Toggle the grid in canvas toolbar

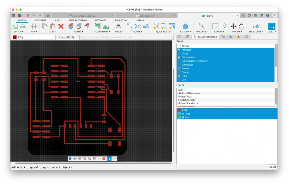94,159
